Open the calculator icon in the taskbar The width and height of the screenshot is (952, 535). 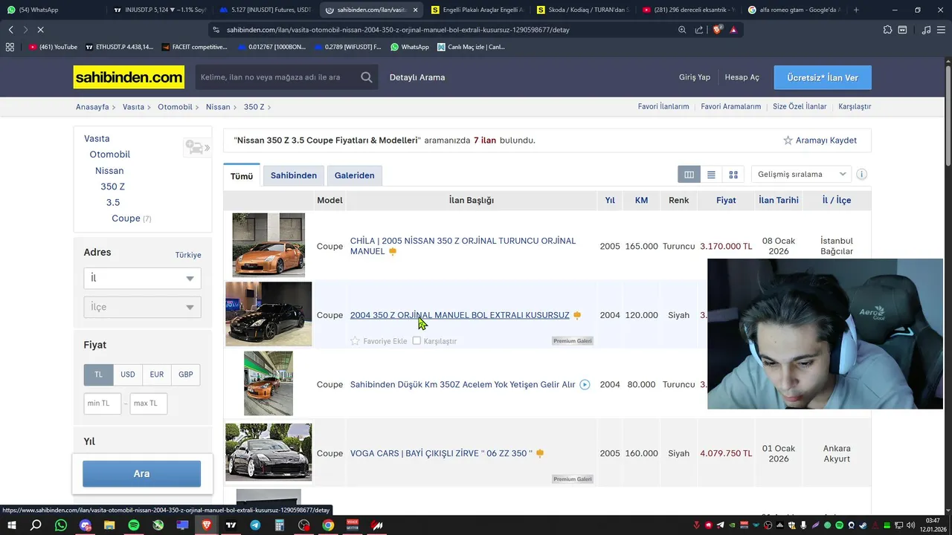280,525
